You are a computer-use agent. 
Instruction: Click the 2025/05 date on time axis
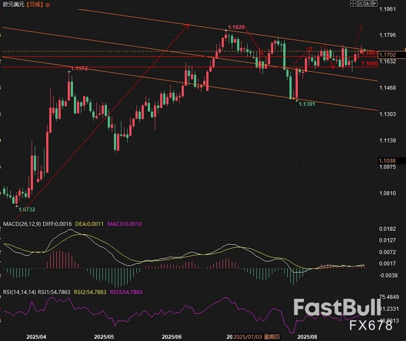click(x=104, y=337)
